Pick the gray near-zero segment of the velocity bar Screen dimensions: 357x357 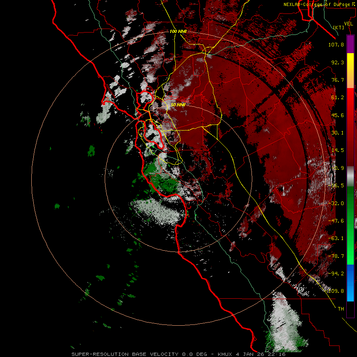coord(350,177)
